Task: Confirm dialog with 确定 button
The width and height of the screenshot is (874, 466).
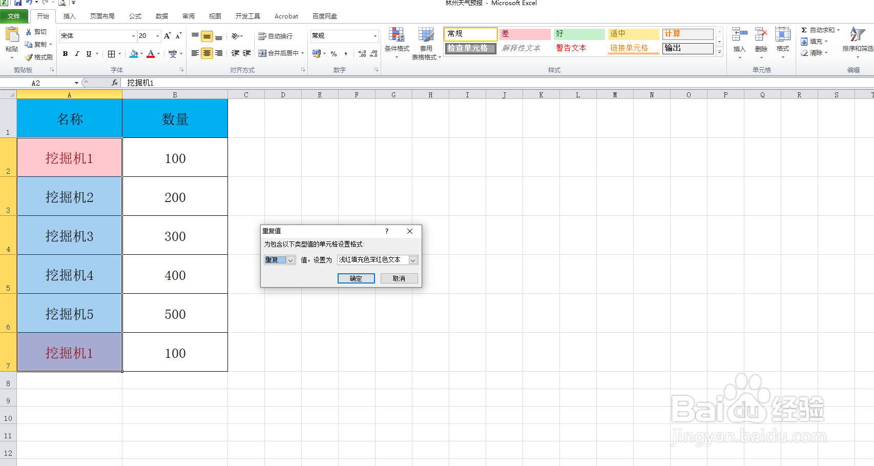Action: click(x=356, y=278)
